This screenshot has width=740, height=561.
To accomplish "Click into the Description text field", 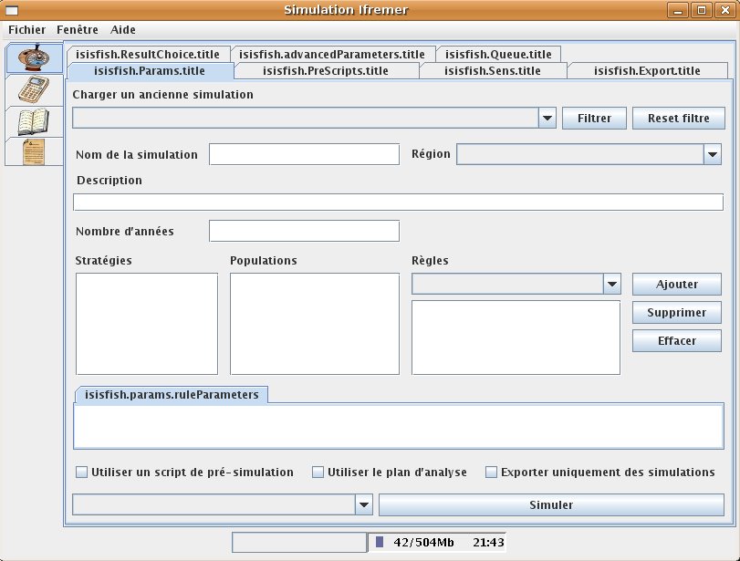I will click(399, 202).
